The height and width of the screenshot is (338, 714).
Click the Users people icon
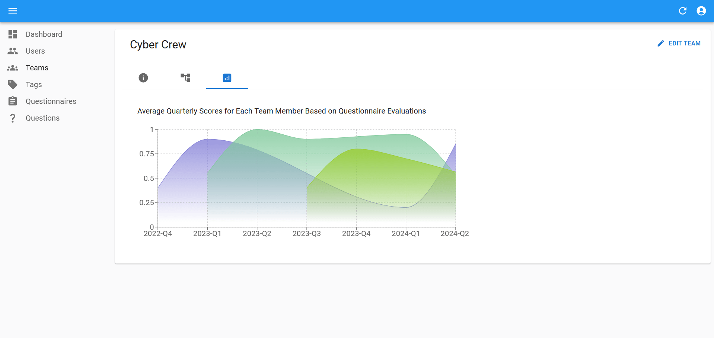pos(13,51)
